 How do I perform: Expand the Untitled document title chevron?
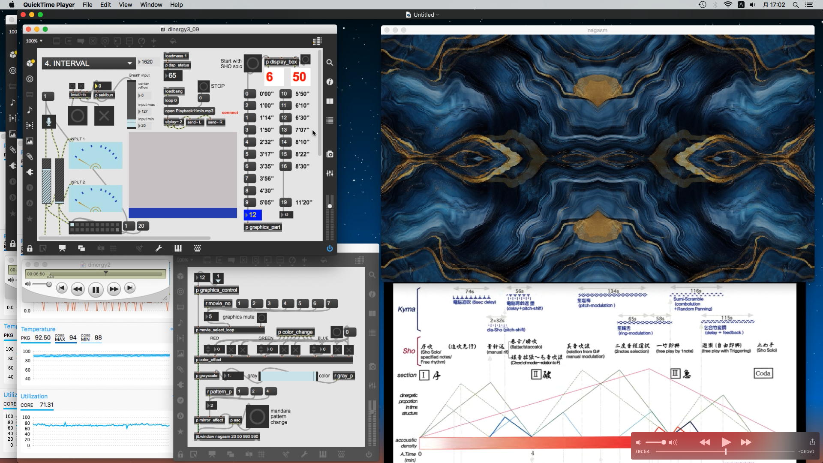click(x=438, y=15)
